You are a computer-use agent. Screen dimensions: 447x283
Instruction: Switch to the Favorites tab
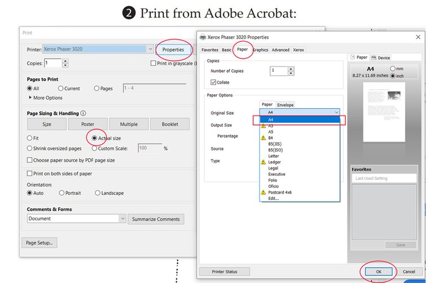click(x=210, y=50)
